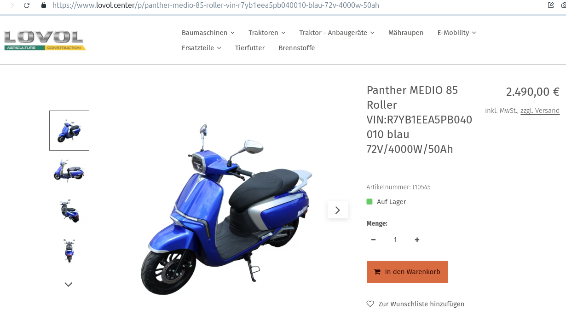Expand the Ersatzteile menu
Screen dimensions: 566x310
point(202,48)
